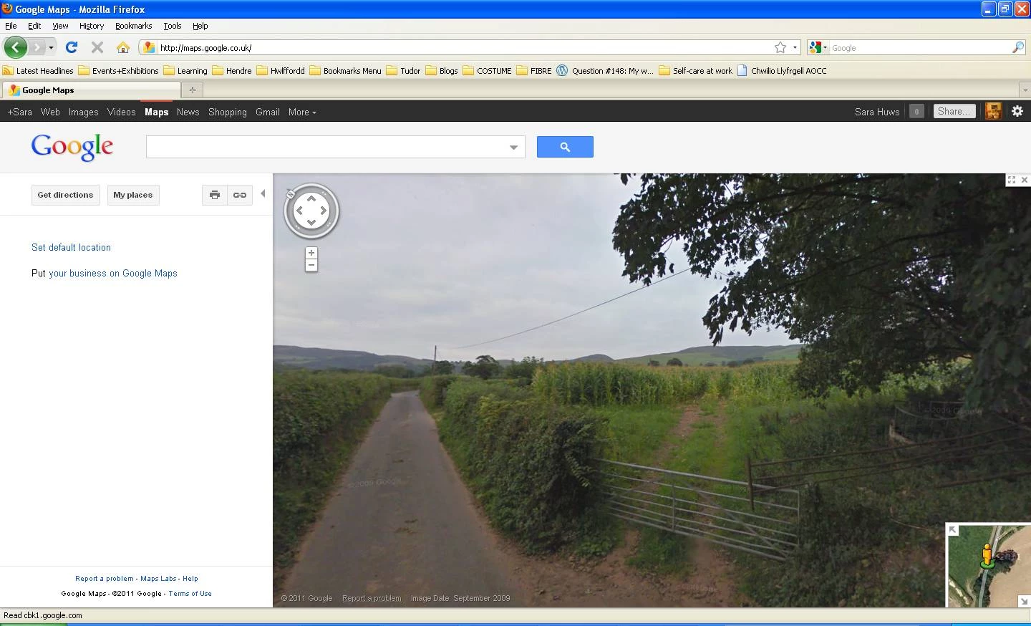
Task: Zoom out with the minus button
Action: pos(311,266)
